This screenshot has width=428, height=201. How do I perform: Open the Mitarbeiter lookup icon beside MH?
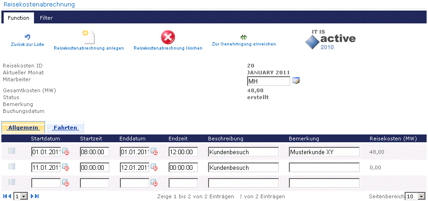tap(296, 81)
